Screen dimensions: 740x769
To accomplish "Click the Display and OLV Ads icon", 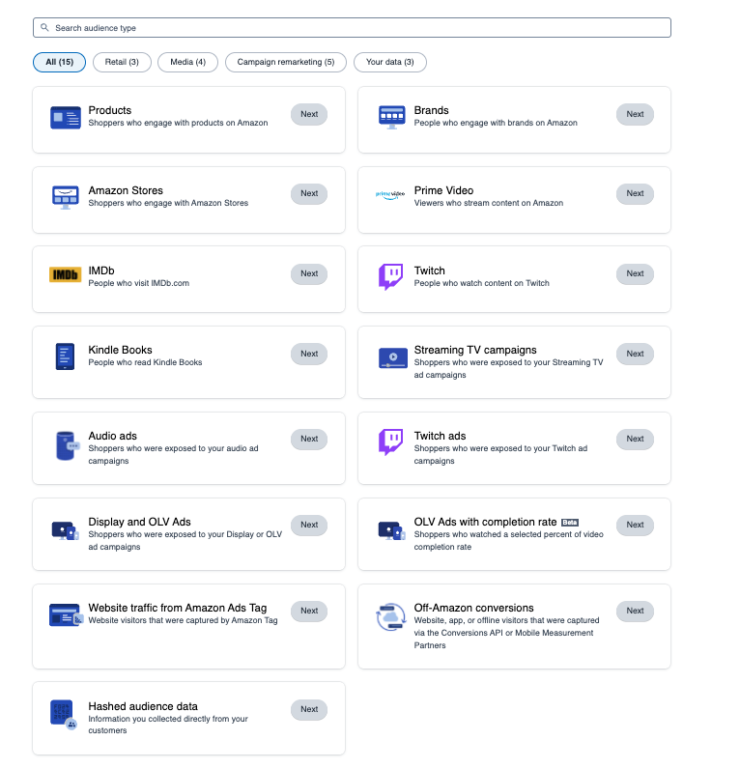I will 66,530.
